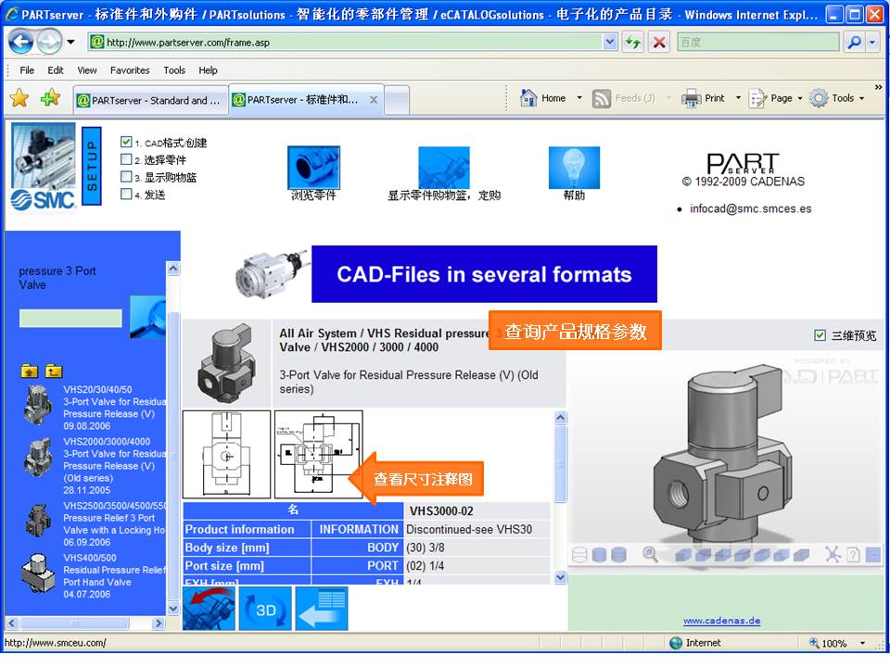The height and width of the screenshot is (667, 890).
Task: Select VHS20/30/40/50 valve in left list
Action: (x=94, y=408)
